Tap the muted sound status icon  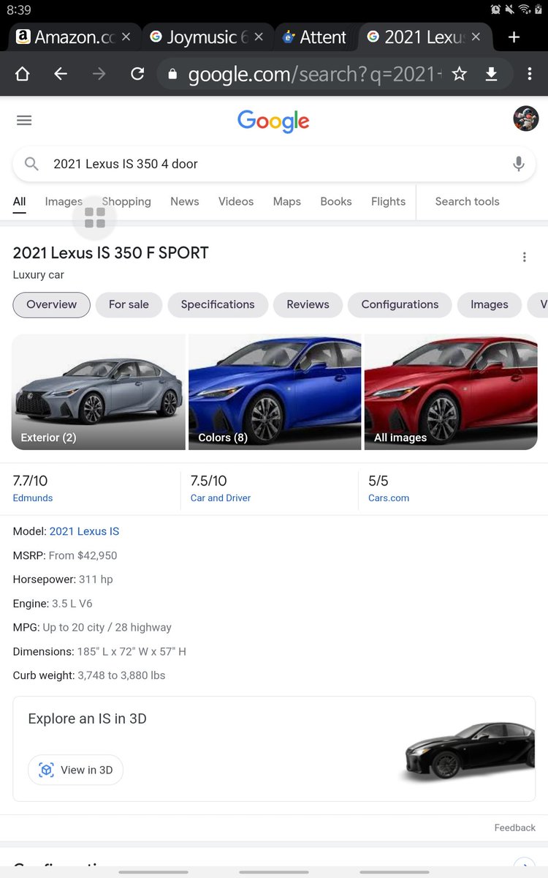coord(510,10)
